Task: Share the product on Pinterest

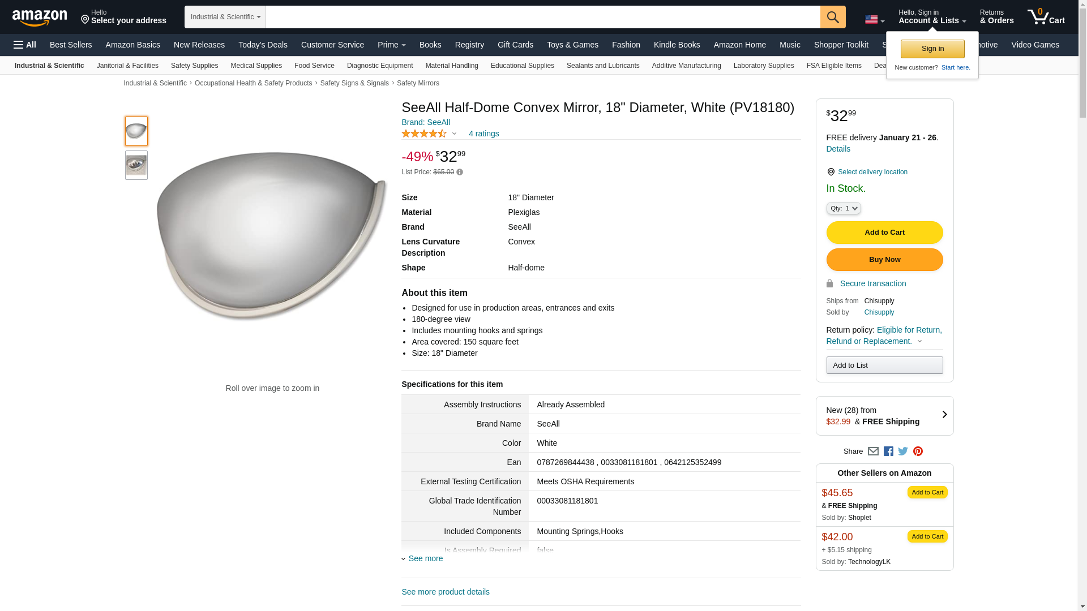Action: tap(918, 451)
